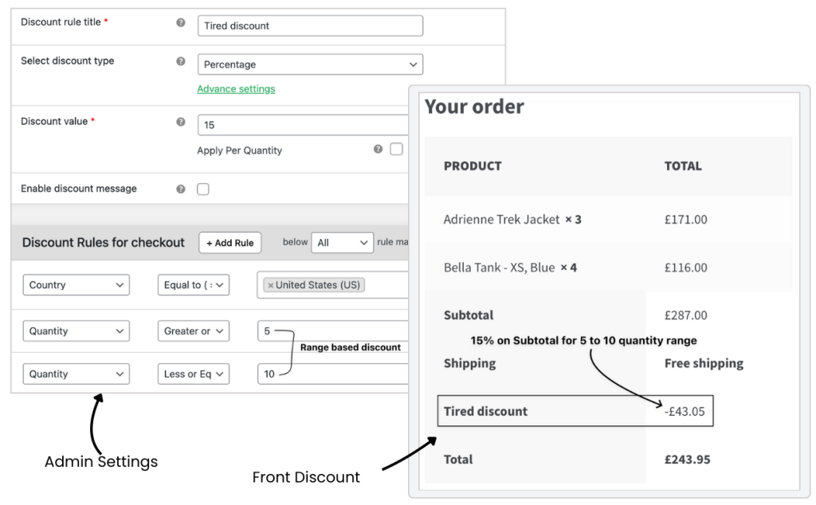The image size is (816, 505).
Task: Click help icon beside Discount rule title
Action: tap(181, 22)
